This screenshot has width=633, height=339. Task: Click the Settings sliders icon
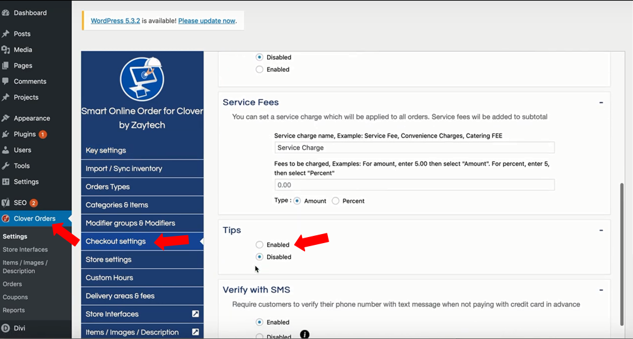[x=5, y=182]
